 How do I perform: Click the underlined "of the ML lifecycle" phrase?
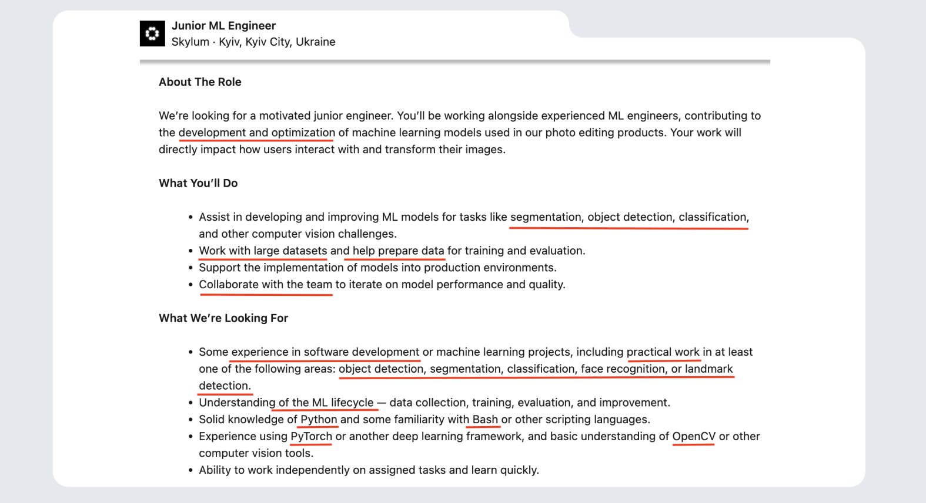tap(326, 403)
